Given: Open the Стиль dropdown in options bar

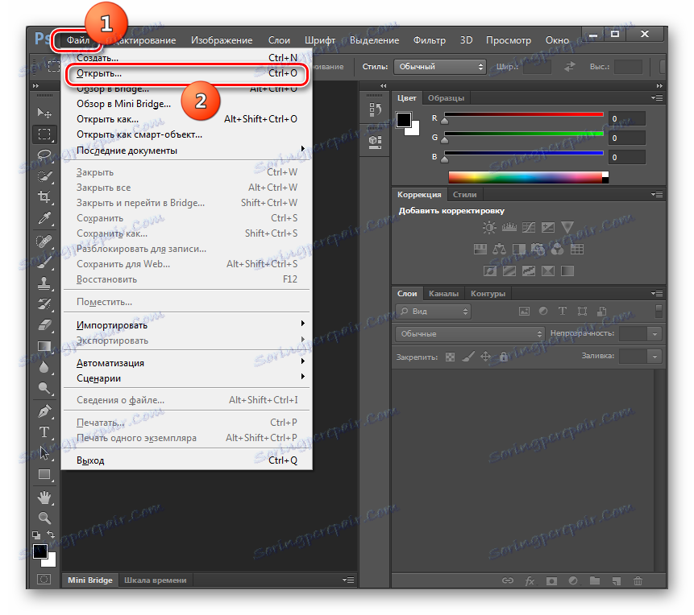Looking at the screenshot, I should (x=439, y=67).
